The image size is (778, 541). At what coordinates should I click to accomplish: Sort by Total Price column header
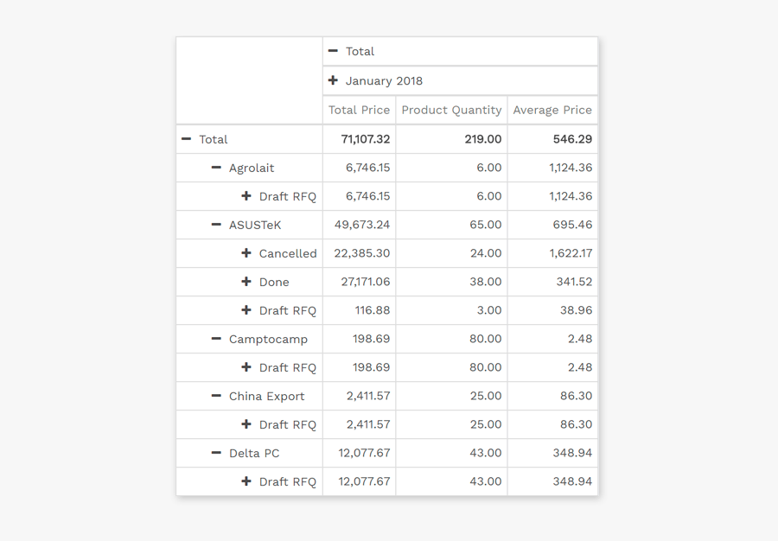pos(359,110)
